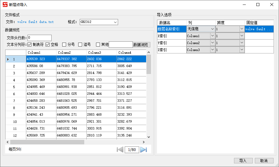Select cell 435586.08 in row 2

click(41, 66)
